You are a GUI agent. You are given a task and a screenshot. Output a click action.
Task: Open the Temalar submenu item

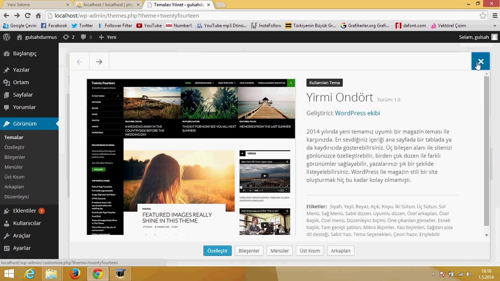pyautogui.click(x=14, y=137)
